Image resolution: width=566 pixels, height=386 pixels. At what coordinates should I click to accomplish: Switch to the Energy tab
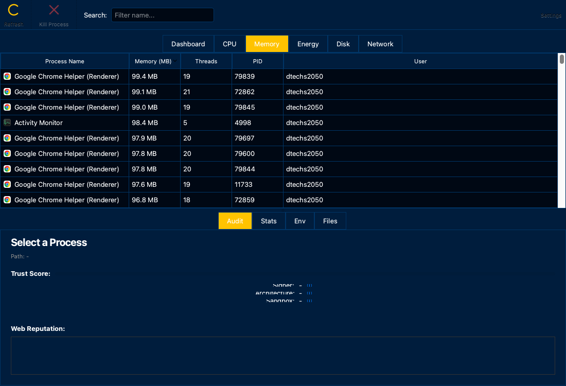pyautogui.click(x=308, y=44)
